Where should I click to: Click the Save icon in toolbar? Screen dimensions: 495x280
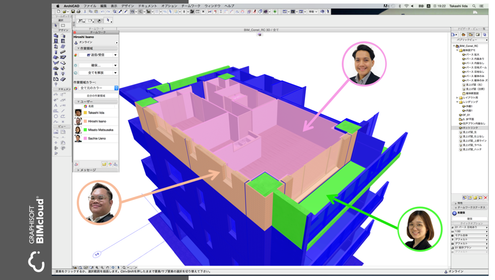coord(73,12)
